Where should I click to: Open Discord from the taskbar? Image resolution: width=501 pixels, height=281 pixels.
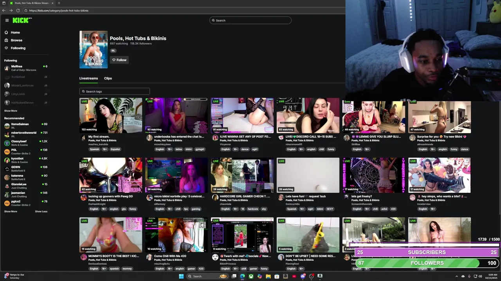[x=303, y=276]
